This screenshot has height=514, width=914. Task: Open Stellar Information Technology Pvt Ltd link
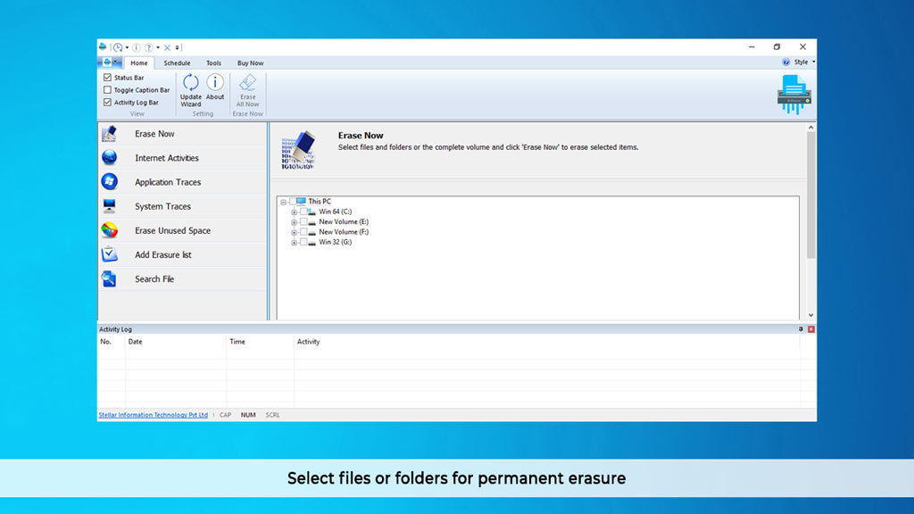point(154,415)
